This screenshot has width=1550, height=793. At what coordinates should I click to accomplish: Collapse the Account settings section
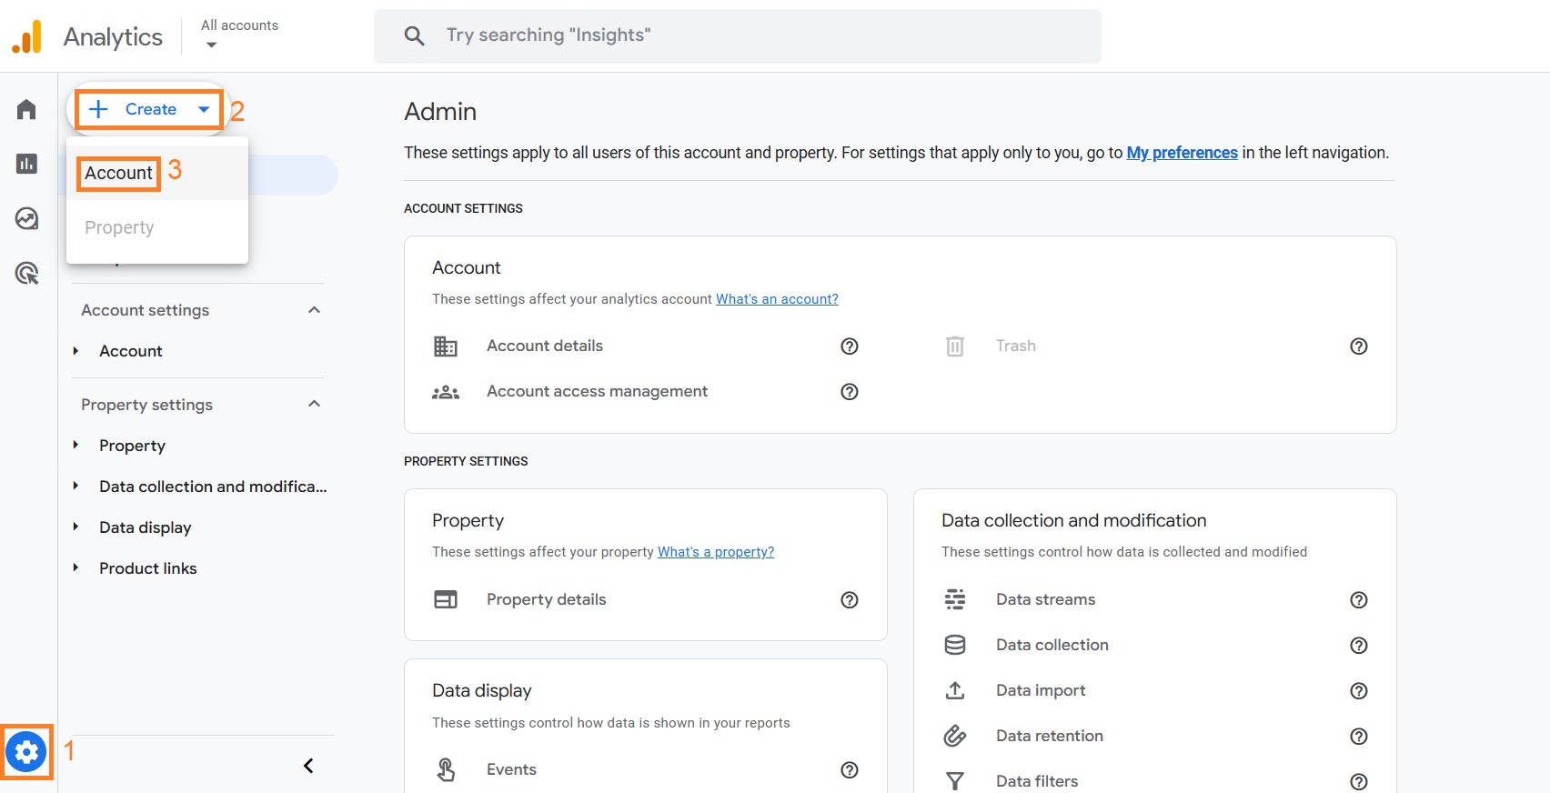[x=315, y=310]
